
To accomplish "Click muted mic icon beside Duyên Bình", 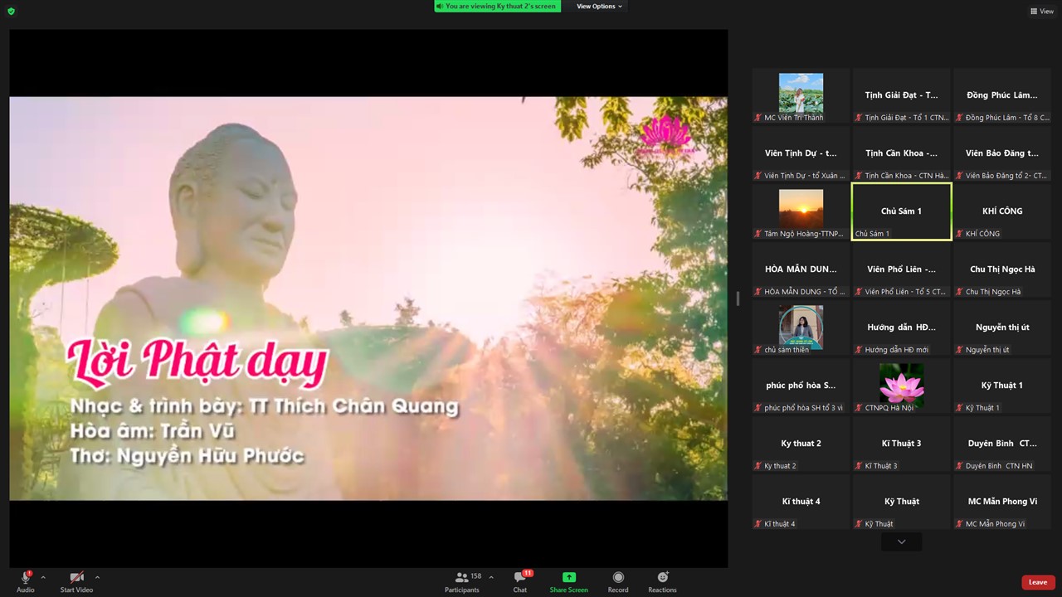I will tap(959, 466).
